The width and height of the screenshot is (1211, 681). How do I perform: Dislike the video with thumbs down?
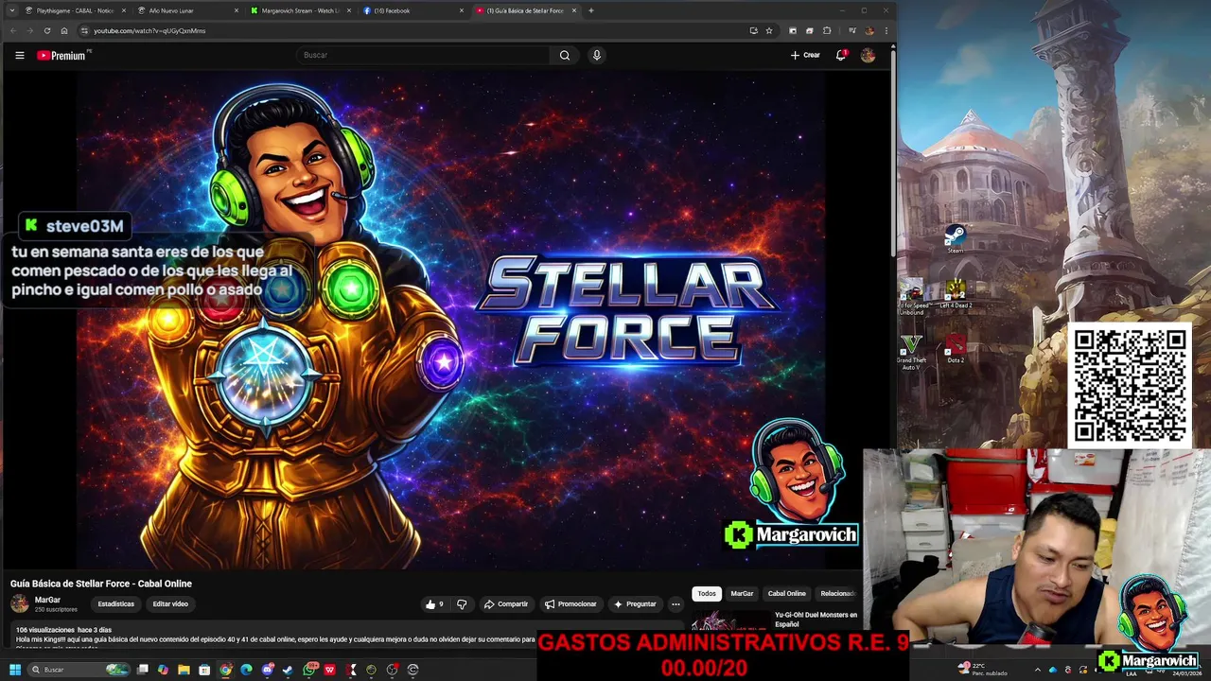coord(462,603)
